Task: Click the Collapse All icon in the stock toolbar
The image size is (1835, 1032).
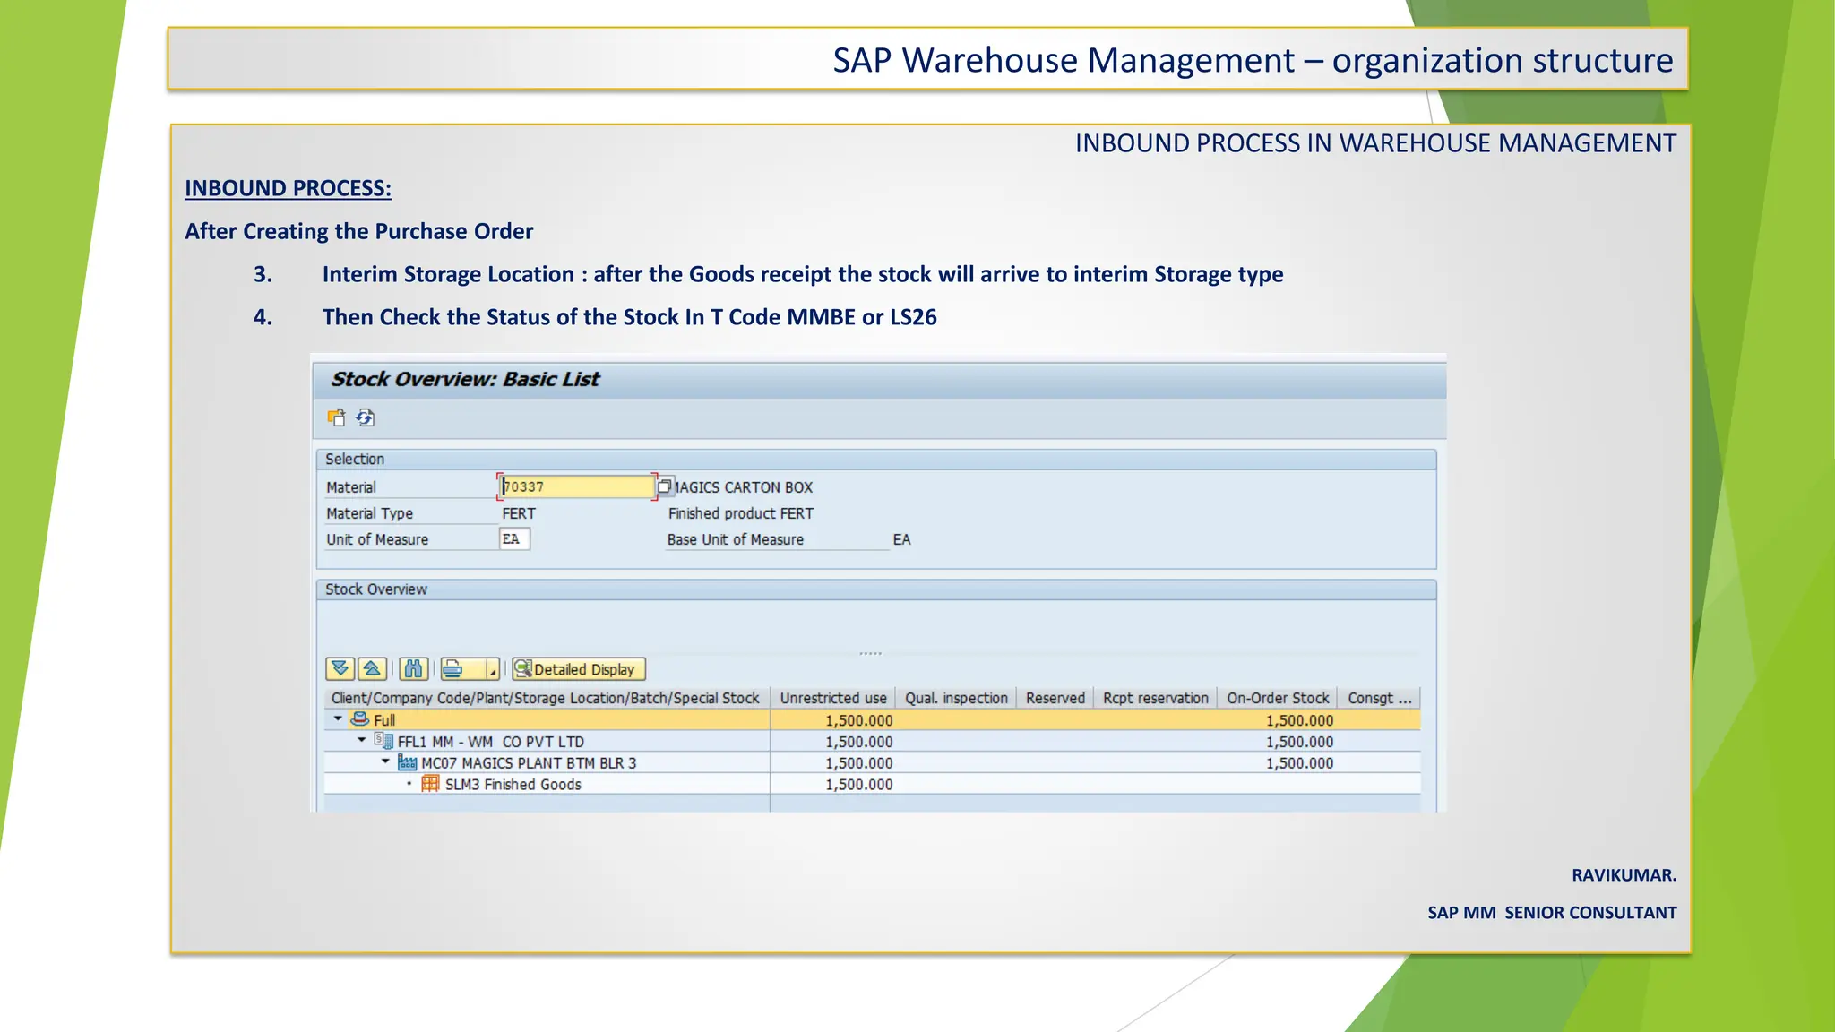Action: 372,668
